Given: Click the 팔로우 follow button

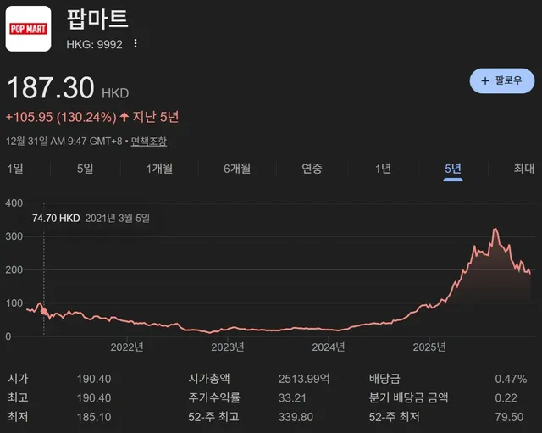Looking at the screenshot, I should [501, 80].
